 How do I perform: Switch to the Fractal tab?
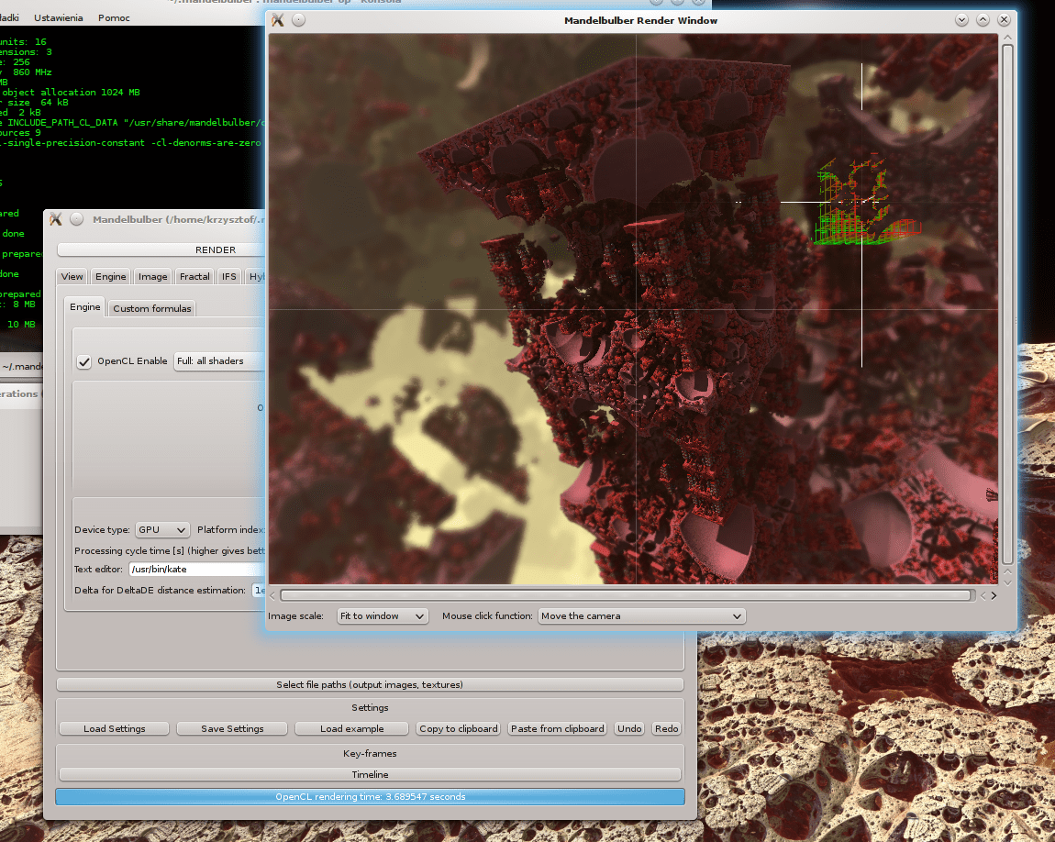194,276
